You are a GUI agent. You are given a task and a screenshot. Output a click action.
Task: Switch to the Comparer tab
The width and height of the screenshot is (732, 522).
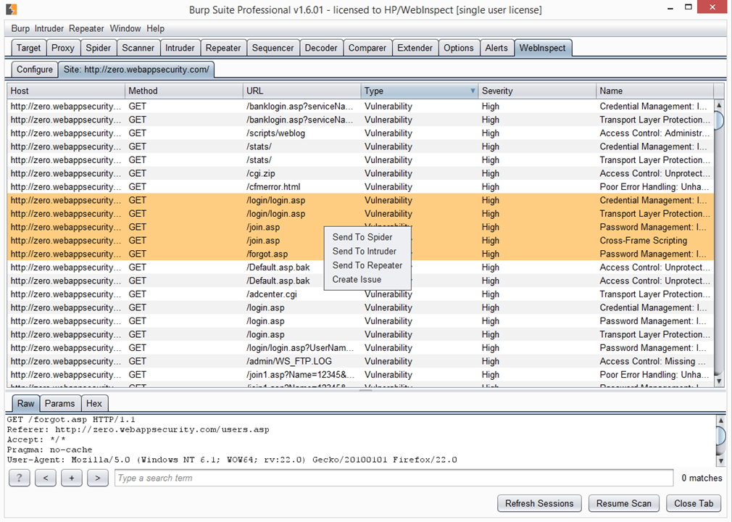[x=367, y=48]
